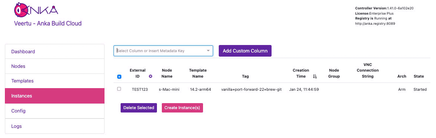
Task: Open the Dashboard menu item
Action: 55,51
